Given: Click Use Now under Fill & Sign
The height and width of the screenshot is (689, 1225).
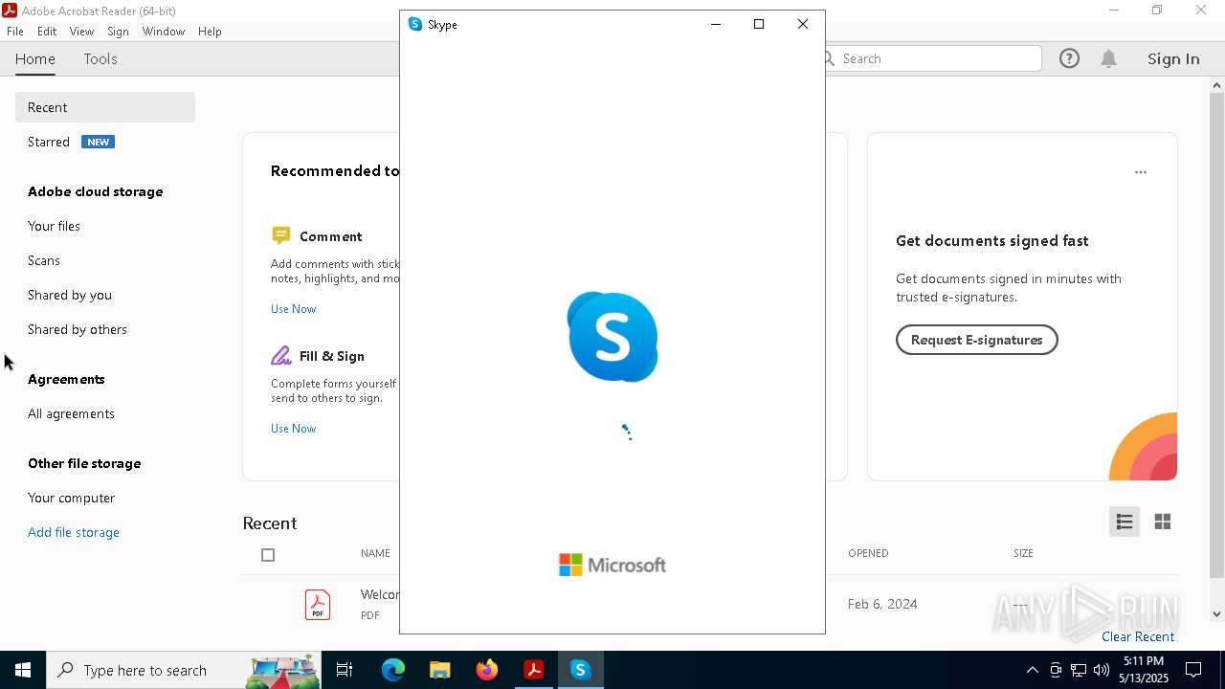Looking at the screenshot, I should (x=293, y=429).
